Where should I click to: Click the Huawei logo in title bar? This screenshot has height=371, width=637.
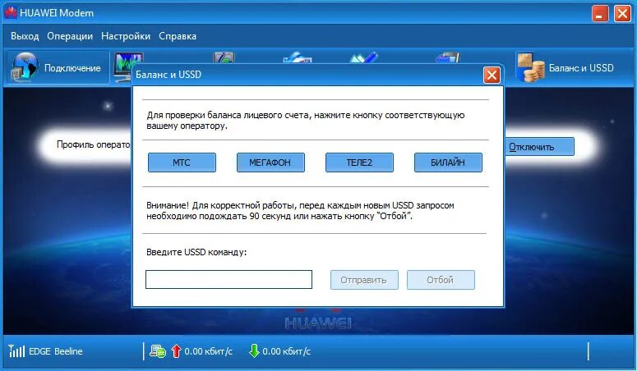coord(11,13)
